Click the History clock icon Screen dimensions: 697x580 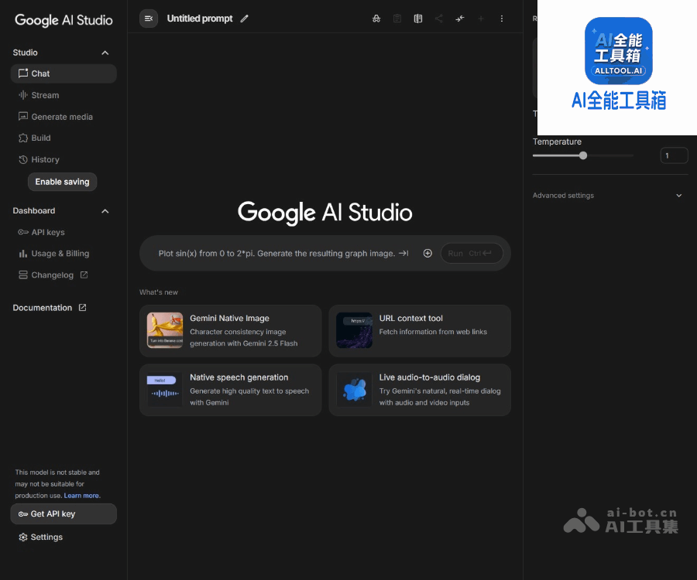tap(23, 159)
